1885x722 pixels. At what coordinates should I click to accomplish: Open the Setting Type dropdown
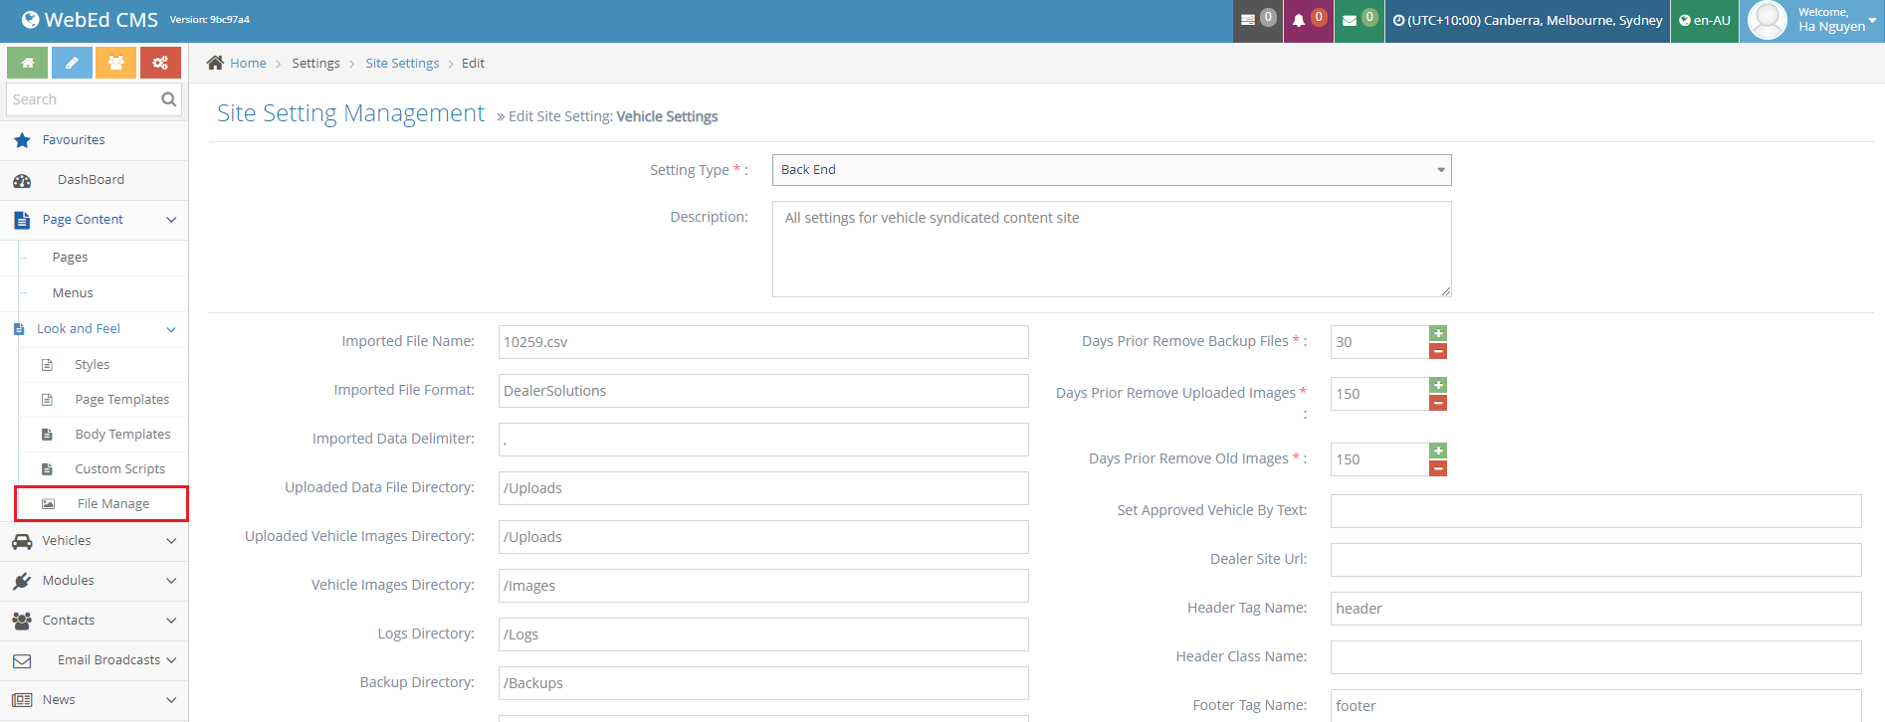pos(1111,170)
